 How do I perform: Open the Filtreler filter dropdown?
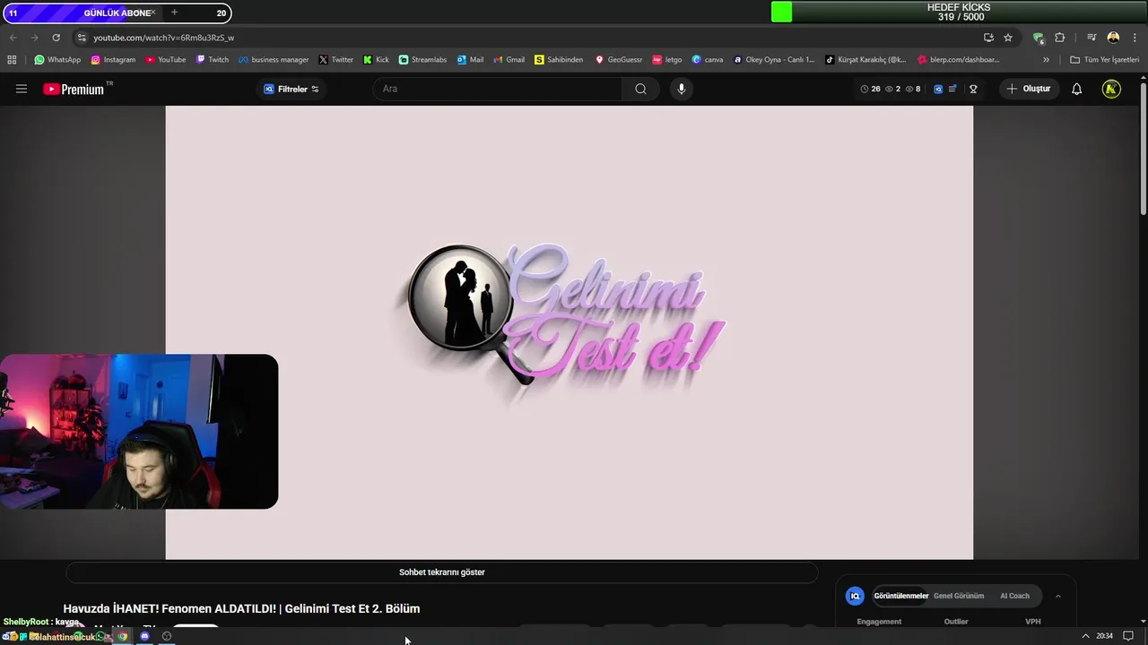point(291,89)
